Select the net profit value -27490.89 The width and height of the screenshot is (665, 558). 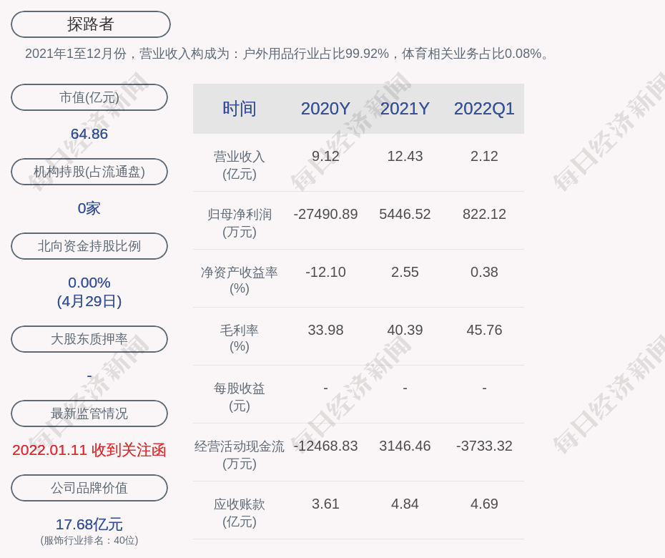tap(325, 214)
